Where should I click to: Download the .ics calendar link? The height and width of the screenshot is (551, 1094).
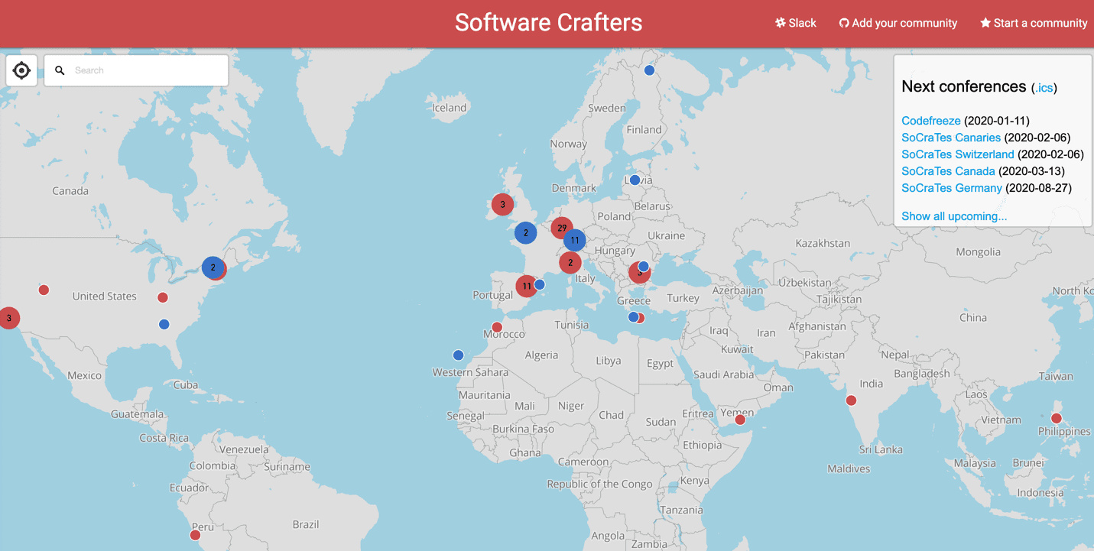coord(1044,88)
